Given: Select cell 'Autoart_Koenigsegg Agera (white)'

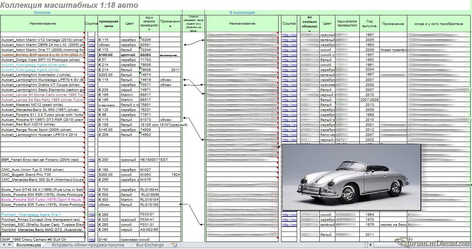Looking at the screenshot, I should 43,70.
